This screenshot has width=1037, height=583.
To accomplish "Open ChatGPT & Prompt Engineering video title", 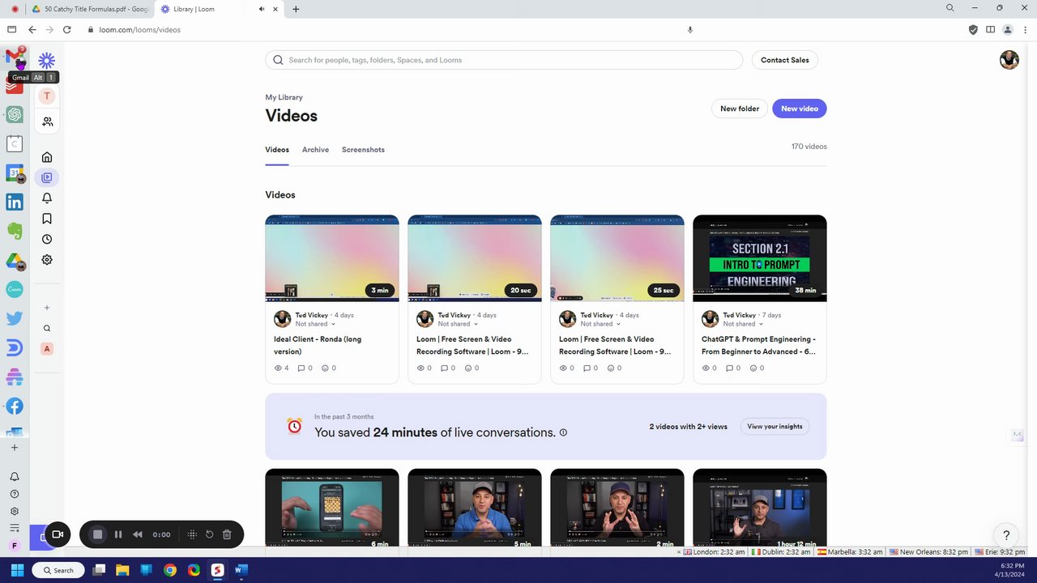I will tap(759, 346).
